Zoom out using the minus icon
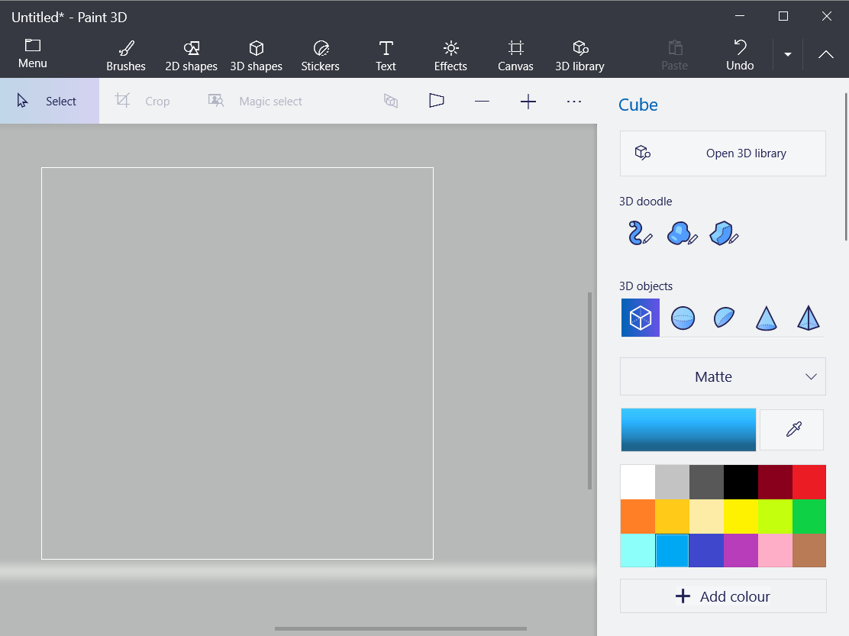 pos(482,100)
